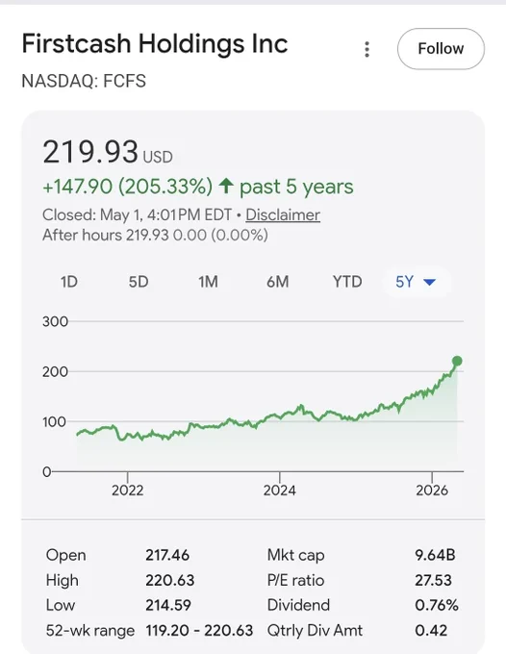Click the 52-wk range value
506x654 pixels.
tap(199, 630)
